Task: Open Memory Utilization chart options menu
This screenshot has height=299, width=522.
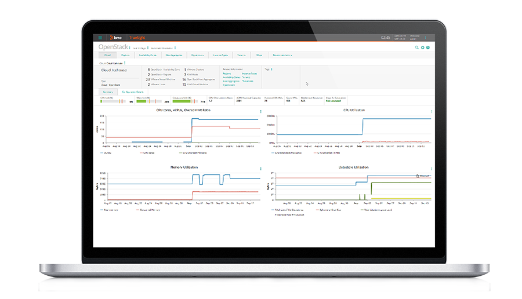Action: click(x=261, y=169)
